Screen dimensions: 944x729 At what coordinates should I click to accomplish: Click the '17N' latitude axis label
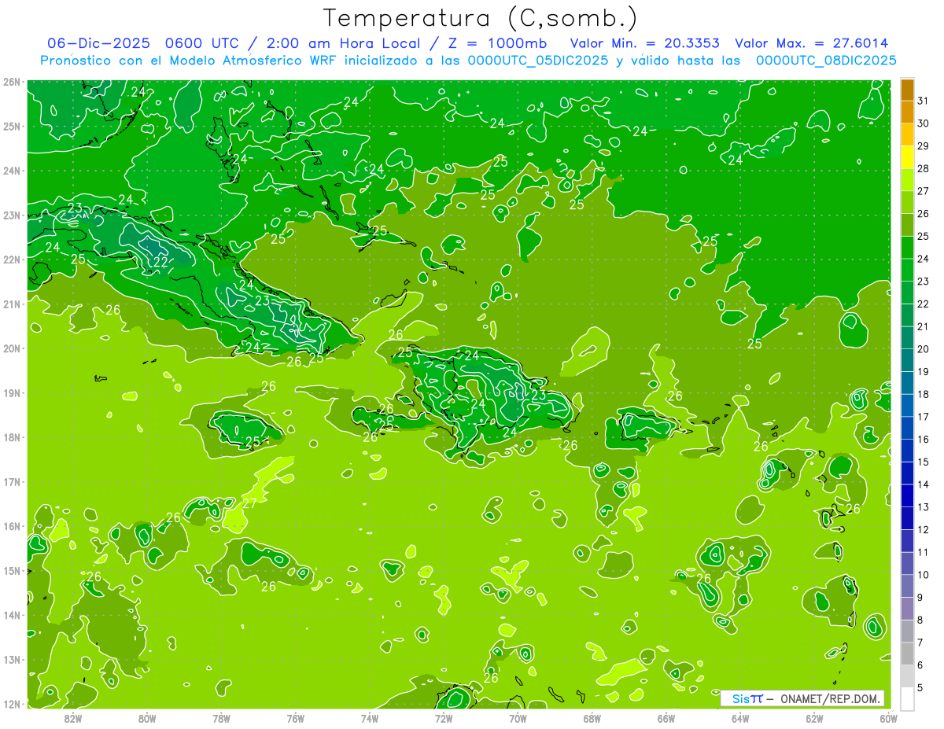[x=13, y=481]
